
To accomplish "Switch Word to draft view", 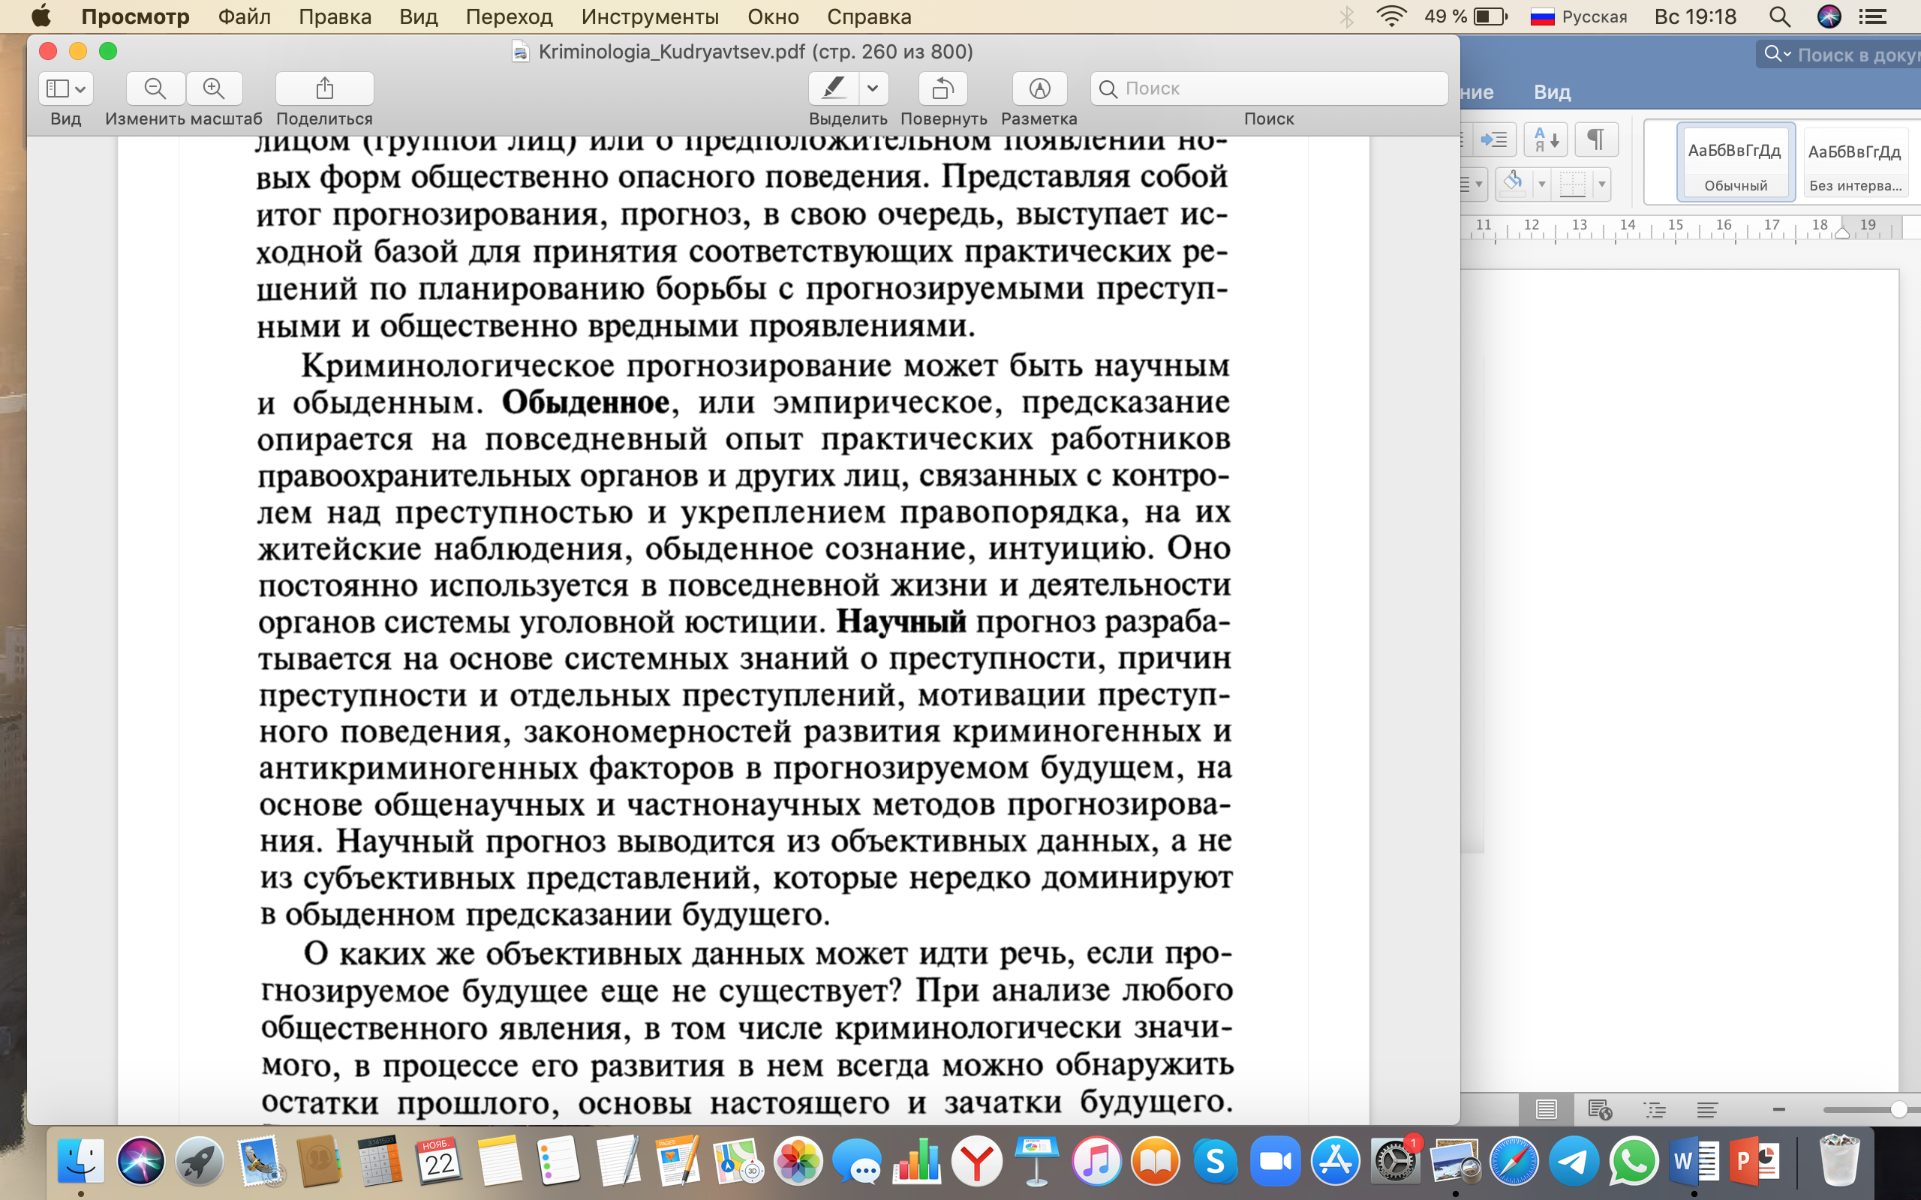I will (1707, 1108).
